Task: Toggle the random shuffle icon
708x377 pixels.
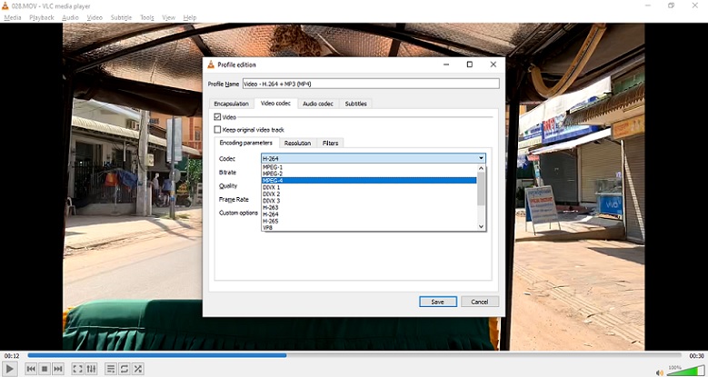Action: coord(138,369)
